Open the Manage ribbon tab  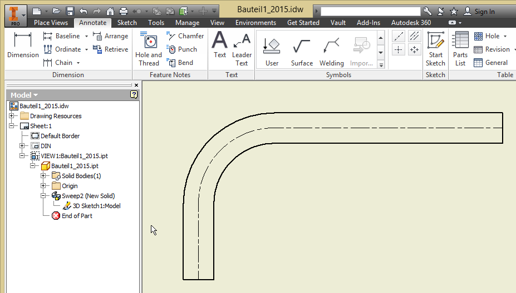[x=187, y=23]
